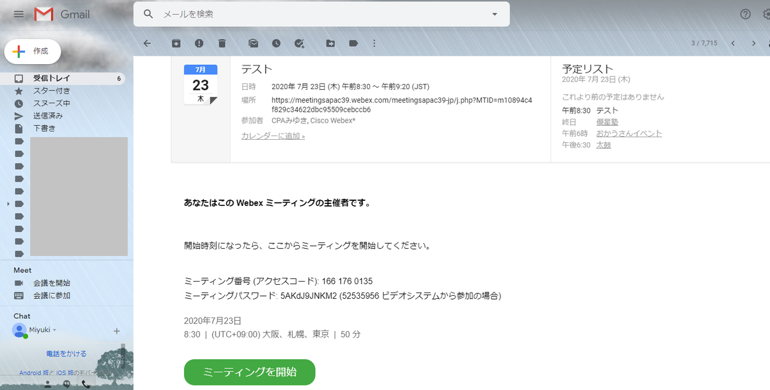This screenshot has height=390, width=770.
Task: Click the Miyuki profile avatar
Action: (20, 330)
